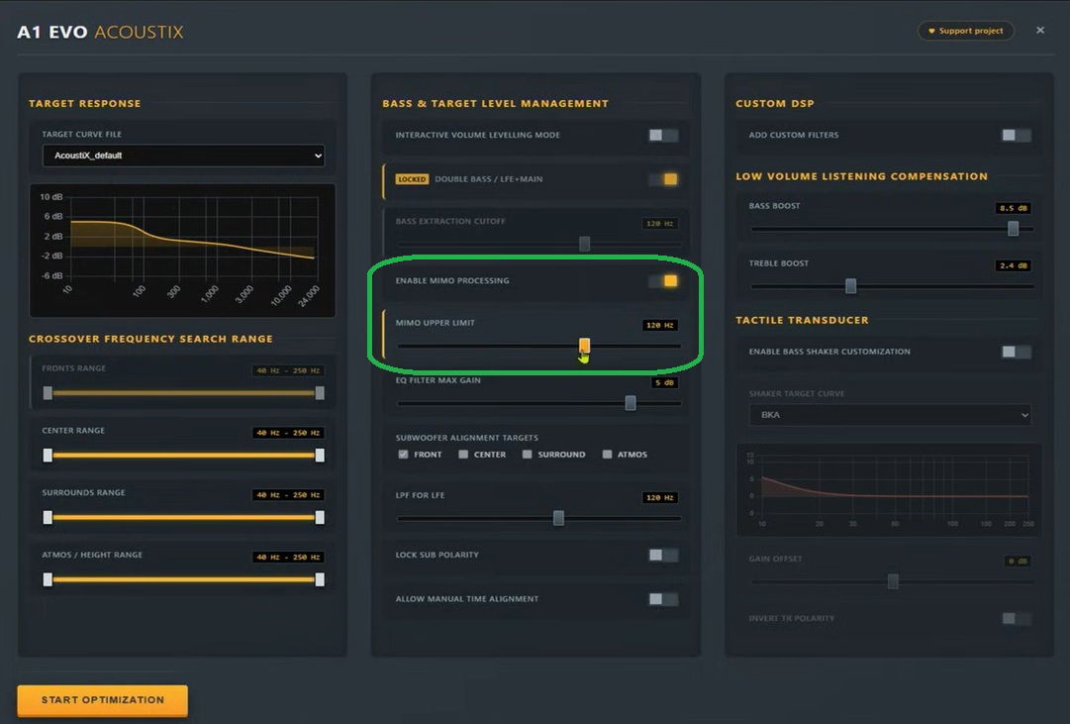Uncheck the Front subwoofer alignment target
The height and width of the screenshot is (724, 1070).
[404, 455]
